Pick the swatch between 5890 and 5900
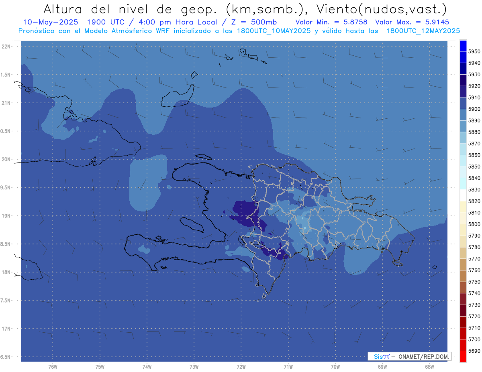This screenshot has width=482, height=372. coord(463,115)
